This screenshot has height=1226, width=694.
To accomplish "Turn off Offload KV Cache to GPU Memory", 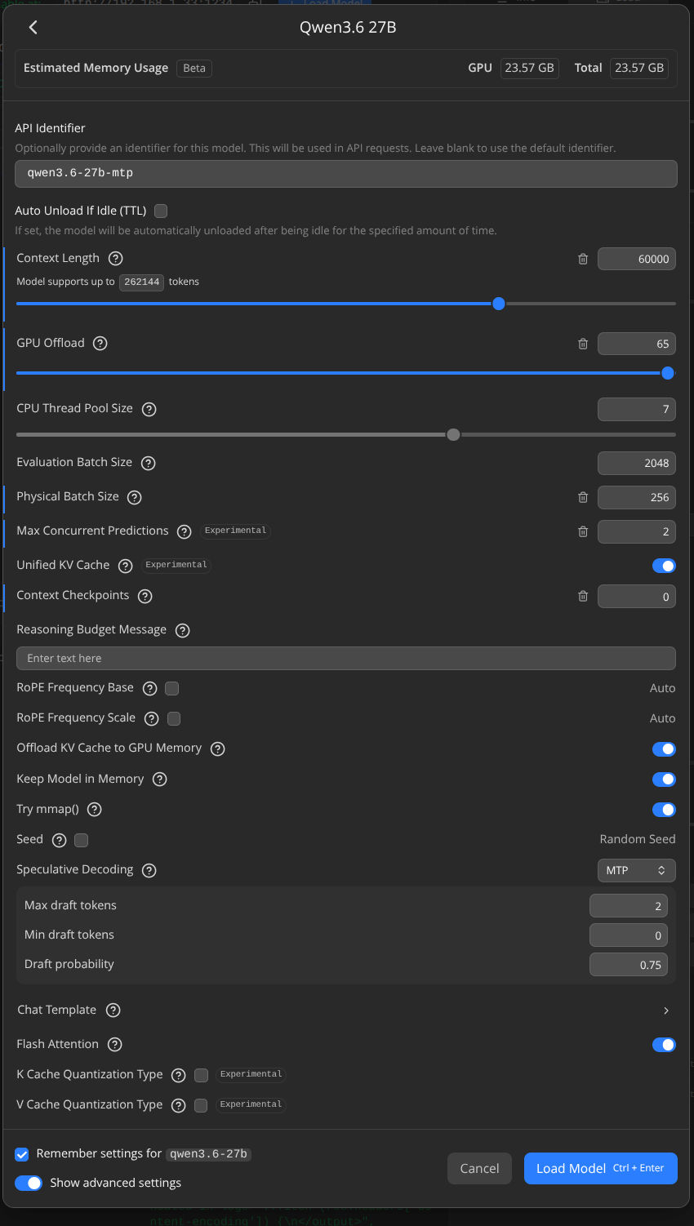I will pos(664,748).
